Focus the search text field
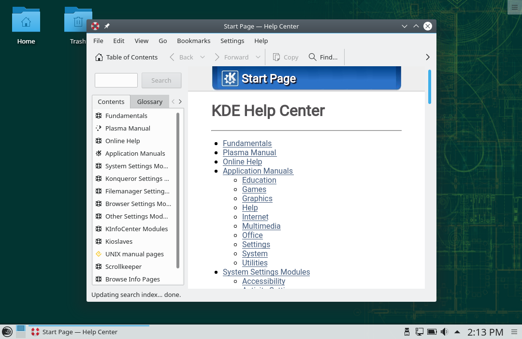The image size is (522, 339). tap(116, 80)
